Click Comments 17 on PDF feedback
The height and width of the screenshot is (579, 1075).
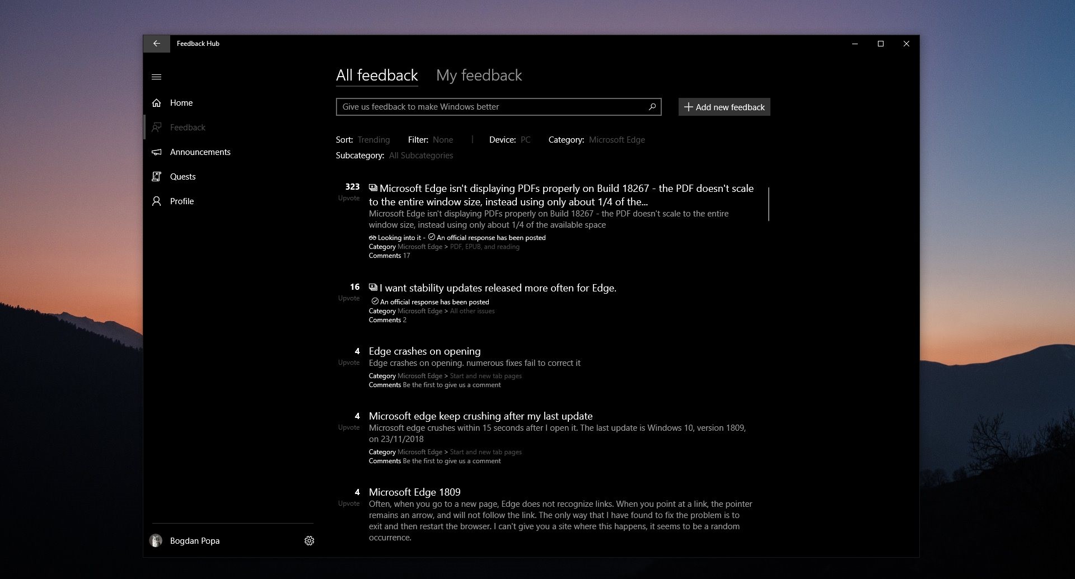pos(389,256)
